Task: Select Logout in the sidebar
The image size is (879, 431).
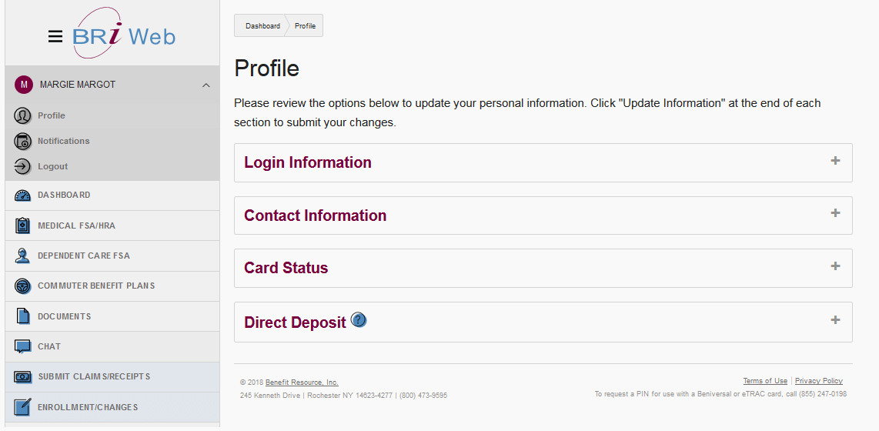Action: tap(52, 166)
